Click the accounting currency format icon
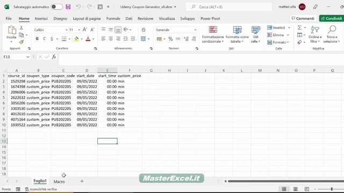Screen dimensions: 344x193 click(x=159, y=39)
